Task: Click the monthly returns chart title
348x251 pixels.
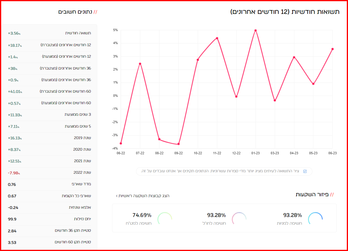Action: point(285,12)
